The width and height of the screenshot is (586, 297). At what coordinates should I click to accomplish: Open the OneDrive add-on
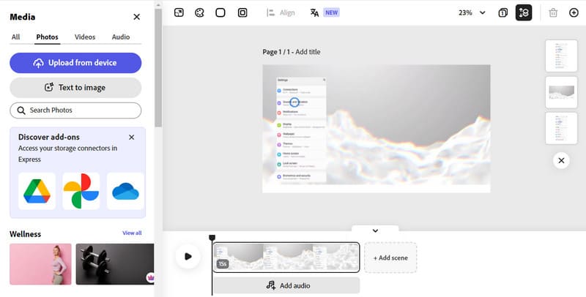coord(125,191)
